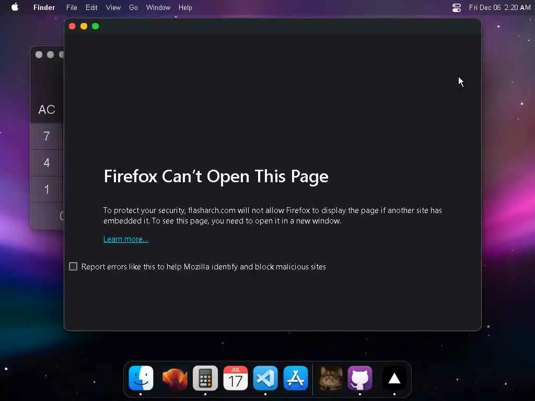
Task: Open the File menu
Action: point(72,7)
